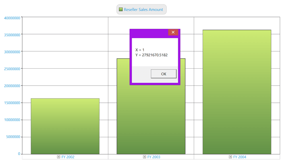The image size is (282, 161).
Task: Click the 20000000 Y-axis label
Action: [x=12, y=86]
